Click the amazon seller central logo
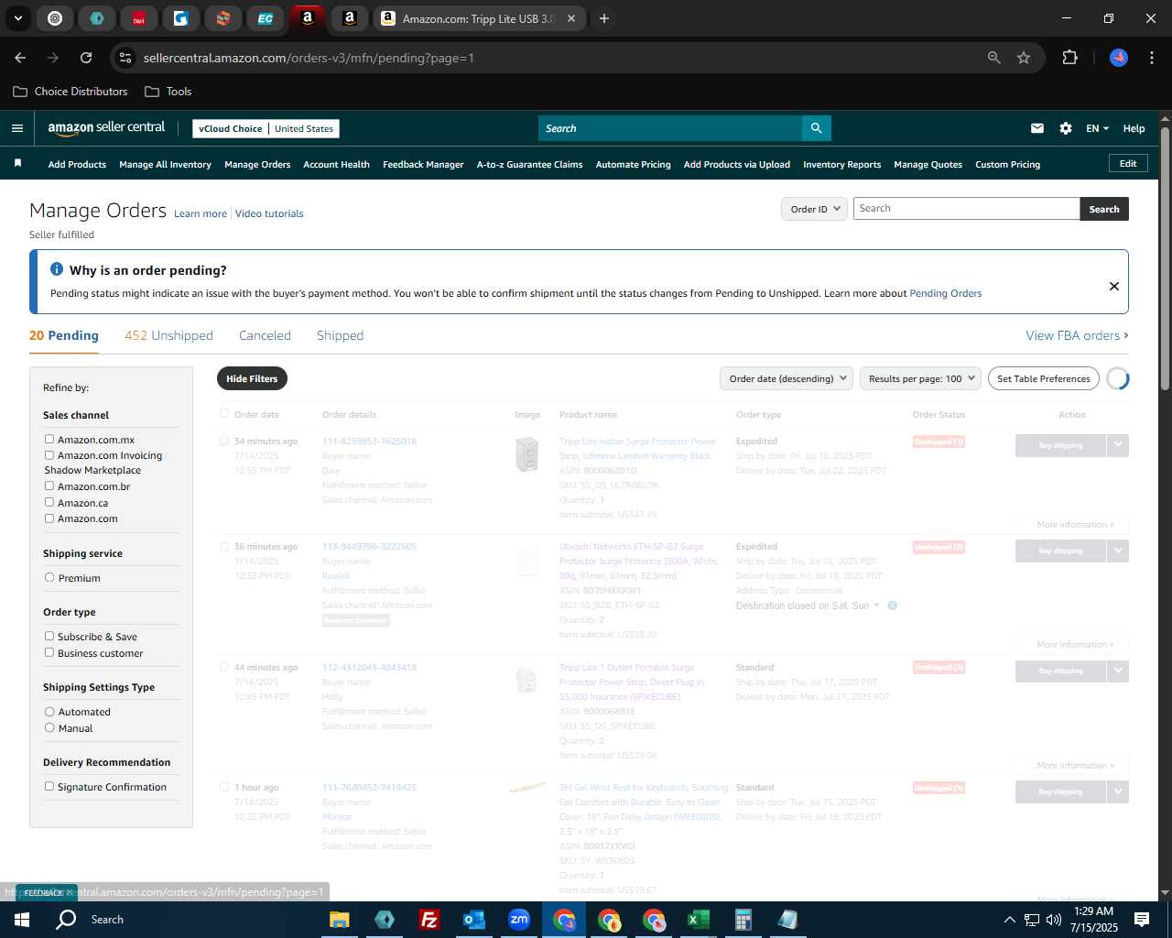The width and height of the screenshot is (1172, 938). coord(106,128)
